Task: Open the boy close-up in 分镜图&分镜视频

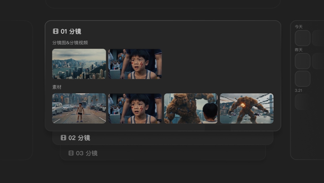Action: pos(135,64)
